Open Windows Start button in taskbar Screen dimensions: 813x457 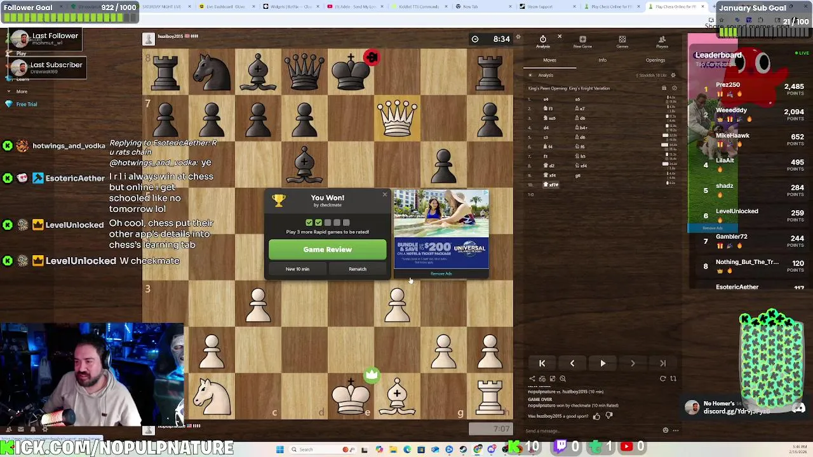(x=280, y=449)
